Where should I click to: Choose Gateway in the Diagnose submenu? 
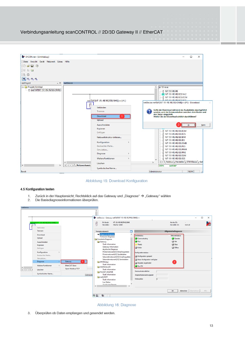74,262
